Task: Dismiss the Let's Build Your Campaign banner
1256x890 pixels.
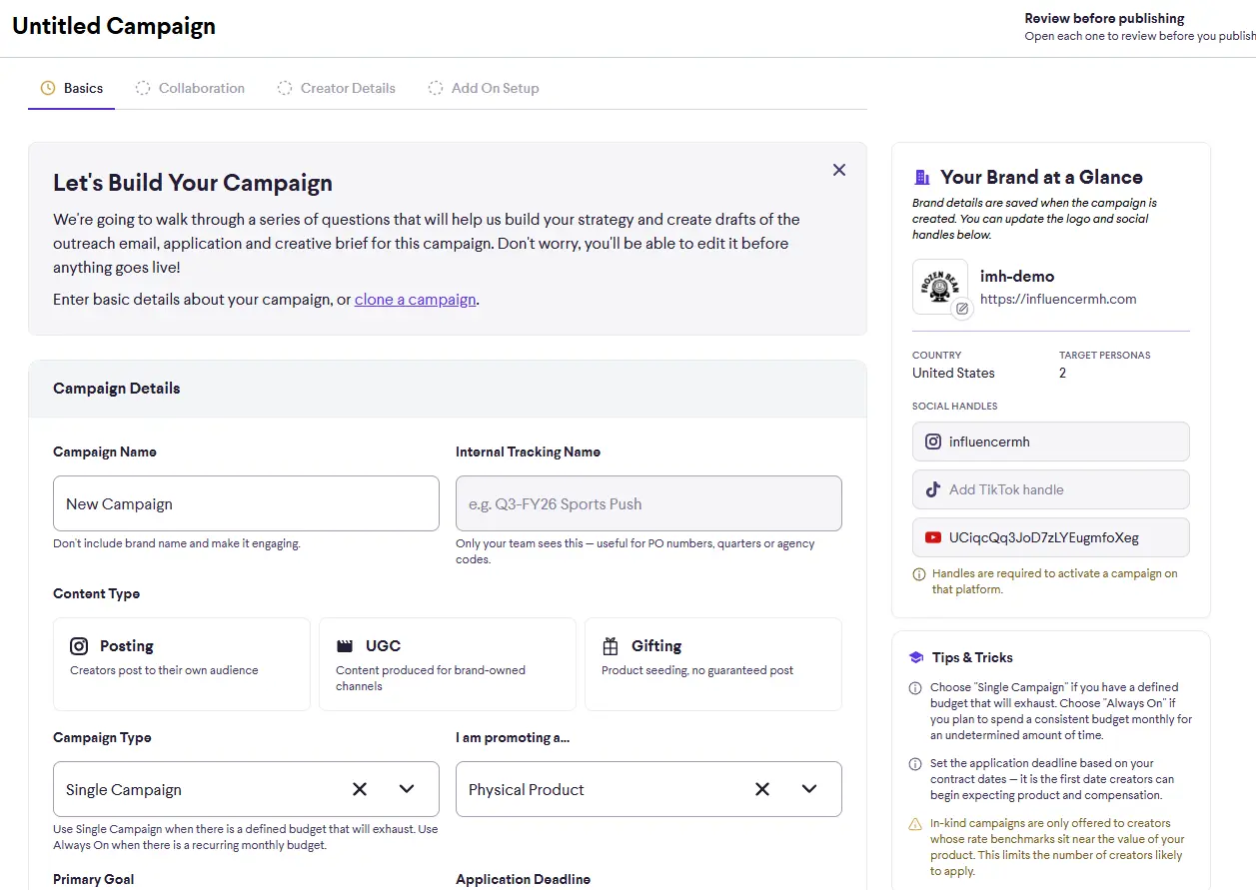Action: [x=839, y=170]
